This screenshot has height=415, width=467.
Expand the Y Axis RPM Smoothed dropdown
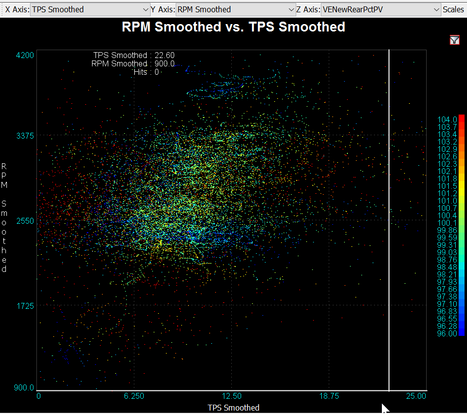[235, 9]
